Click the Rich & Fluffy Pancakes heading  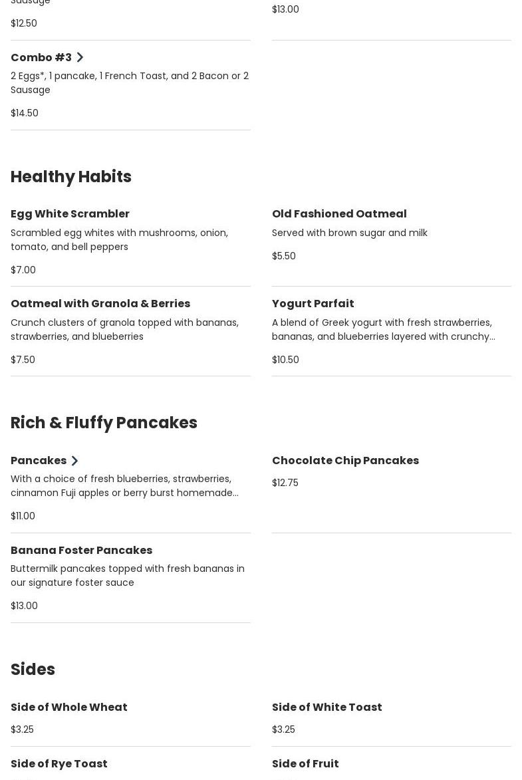104,423
